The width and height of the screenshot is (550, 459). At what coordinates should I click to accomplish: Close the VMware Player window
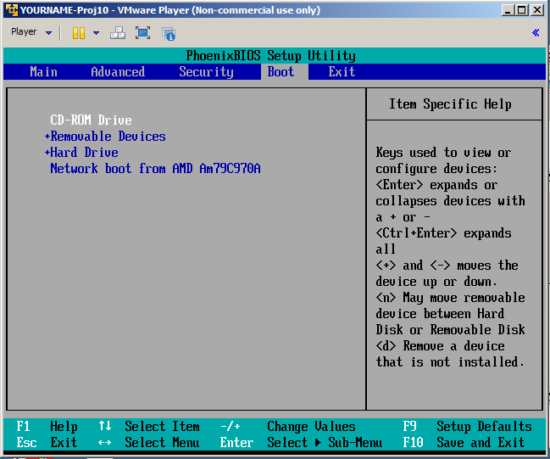pos(537,10)
